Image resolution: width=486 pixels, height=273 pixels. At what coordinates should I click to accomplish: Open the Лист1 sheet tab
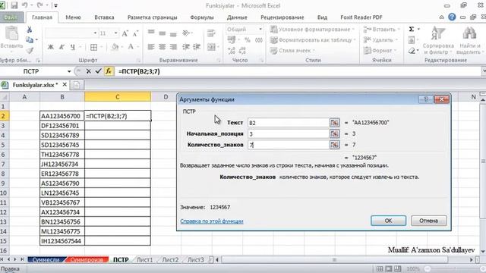point(145,259)
